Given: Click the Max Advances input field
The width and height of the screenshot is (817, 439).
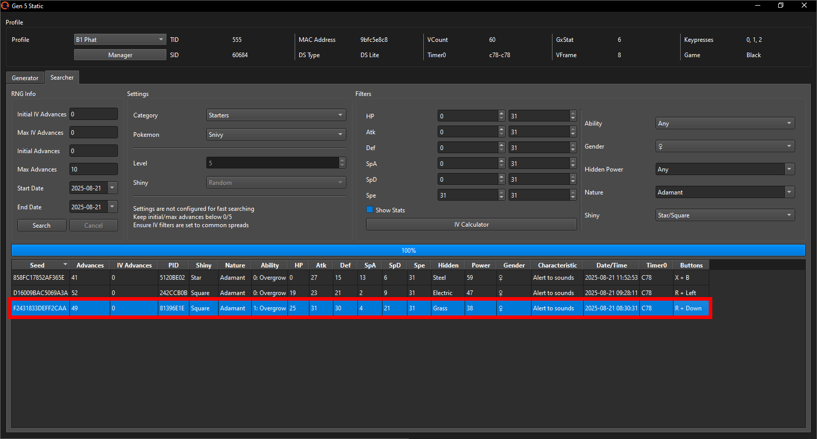Looking at the screenshot, I should pyautogui.click(x=93, y=169).
